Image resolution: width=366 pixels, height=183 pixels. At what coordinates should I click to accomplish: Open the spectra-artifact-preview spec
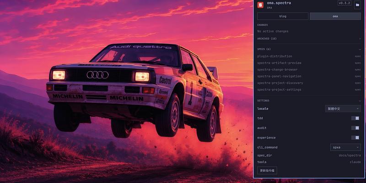309,63
